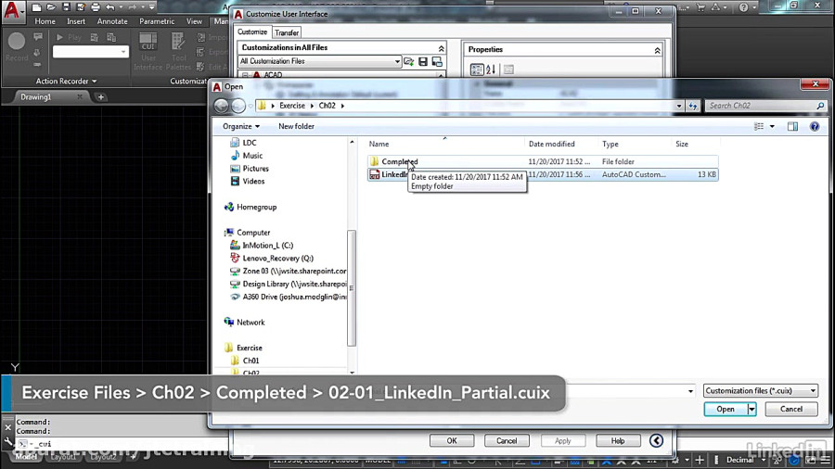Screen dimensions: 835x469
Task: Select Network in the navigation pane
Action: 250,323
